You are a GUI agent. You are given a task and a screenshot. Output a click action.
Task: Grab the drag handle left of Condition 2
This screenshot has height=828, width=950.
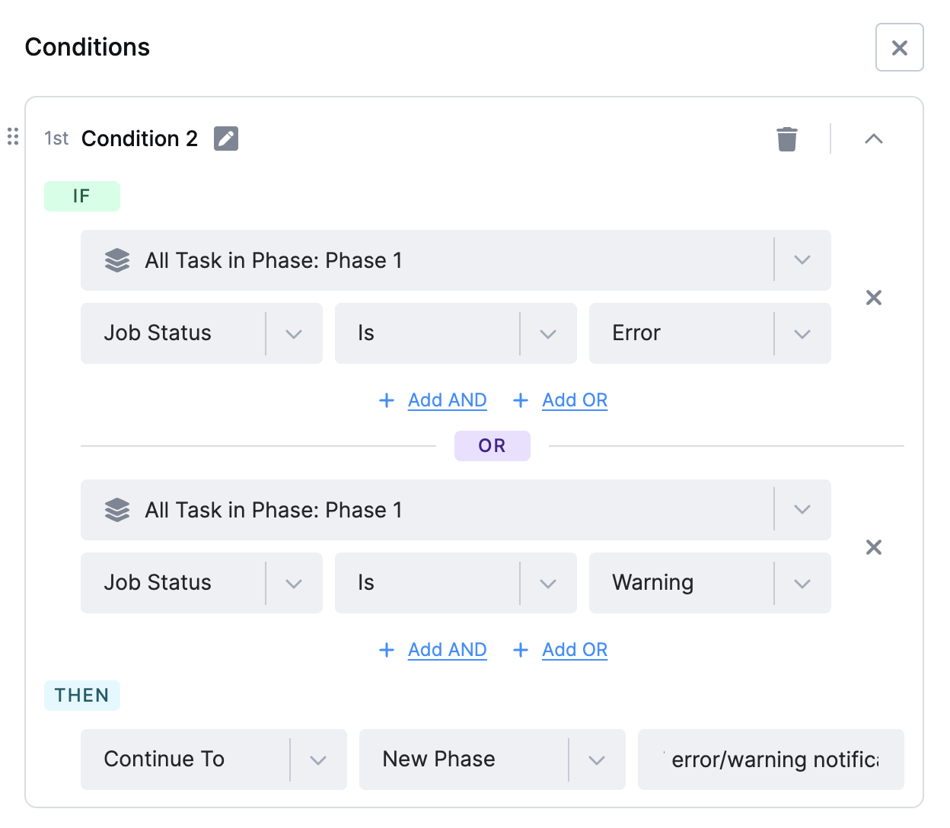coord(13,136)
